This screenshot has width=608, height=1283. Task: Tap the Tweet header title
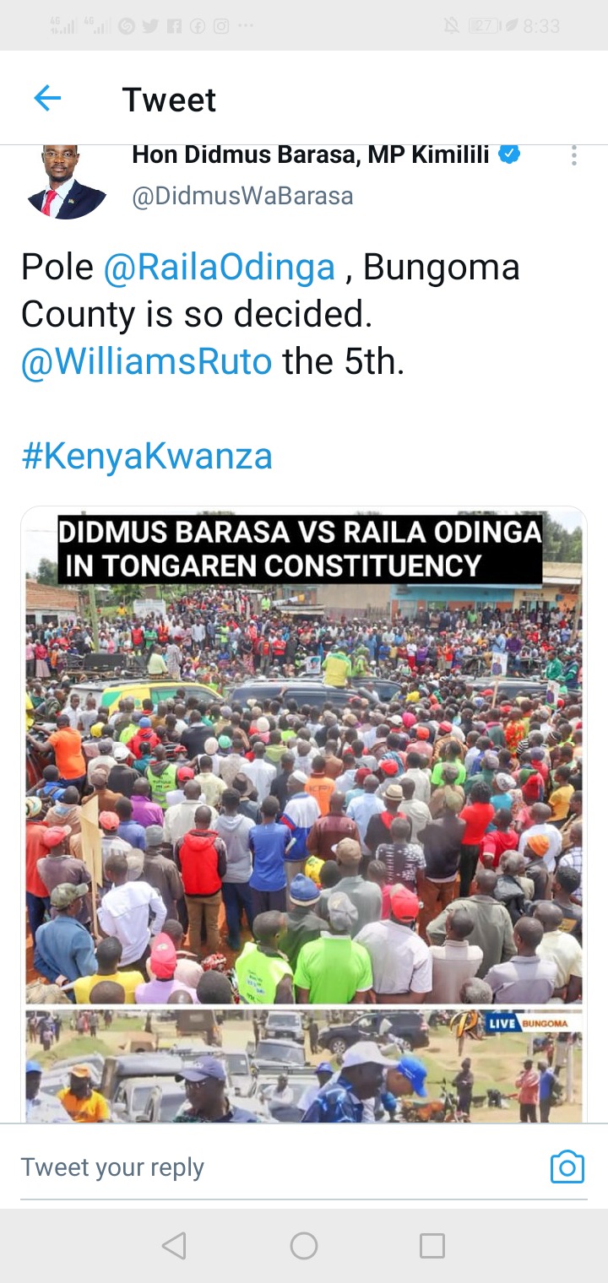point(169,100)
